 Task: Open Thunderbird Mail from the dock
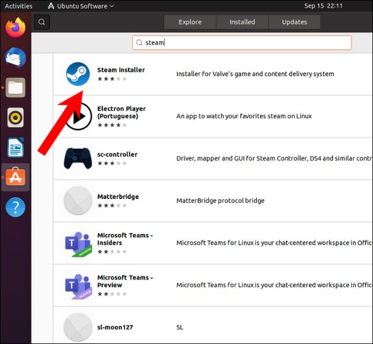pos(15,57)
